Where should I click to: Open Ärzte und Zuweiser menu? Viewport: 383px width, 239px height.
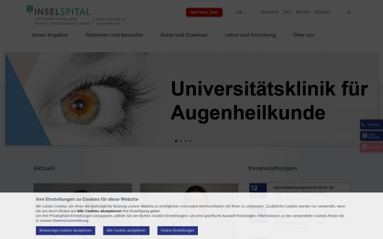(x=184, y=35)
